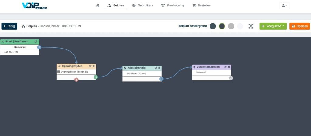
Task: Edit the Administratie node
Action: pyautogui.click(x=156, y=68)
